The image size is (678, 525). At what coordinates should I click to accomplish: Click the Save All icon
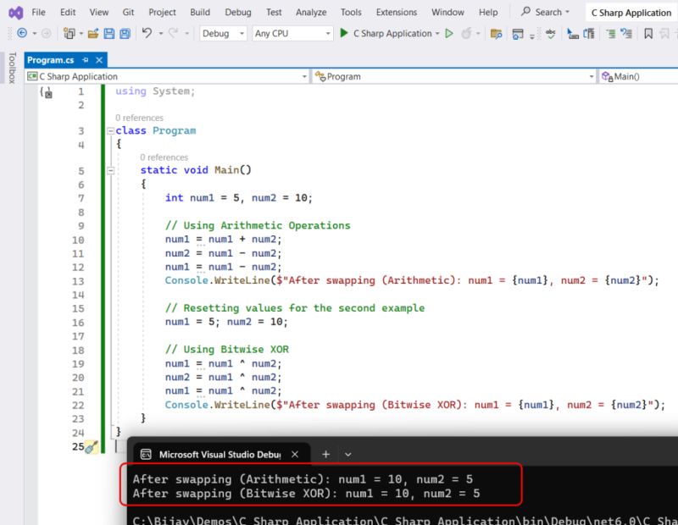pos(123,33)
